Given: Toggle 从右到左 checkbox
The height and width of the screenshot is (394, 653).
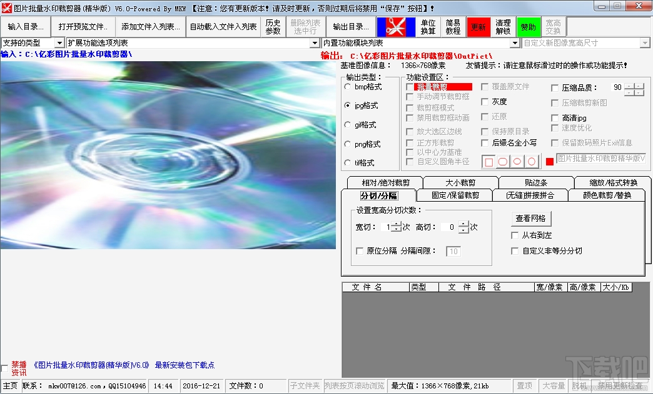Looking at the screenshot, I should pos(515,235).
